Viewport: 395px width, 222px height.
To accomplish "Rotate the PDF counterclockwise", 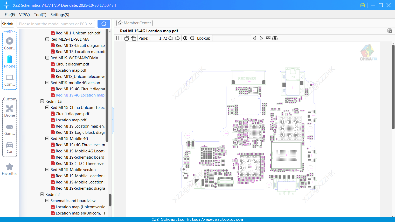I will click(126, 38).
